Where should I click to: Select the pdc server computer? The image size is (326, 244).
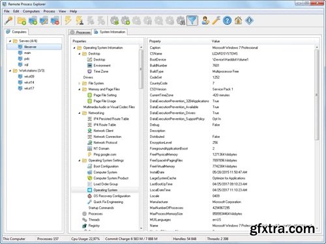pyautogui.click(x=27, y=59)
